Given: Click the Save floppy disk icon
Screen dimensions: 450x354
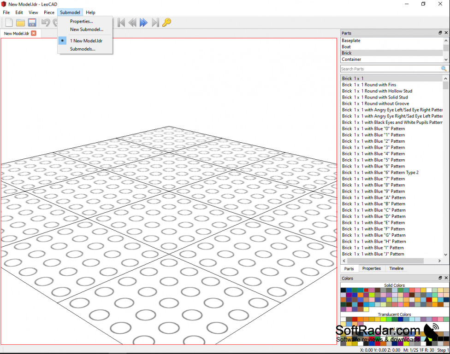Looking at the screenshot, I should (32, 23).
